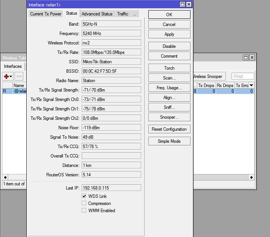Uncheck the WDS Link checkbox

[84, 196]
